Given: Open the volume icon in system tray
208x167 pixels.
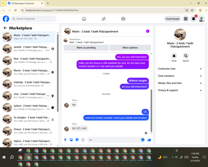Looking at the screenshot, I should click(x=176, y=157).
